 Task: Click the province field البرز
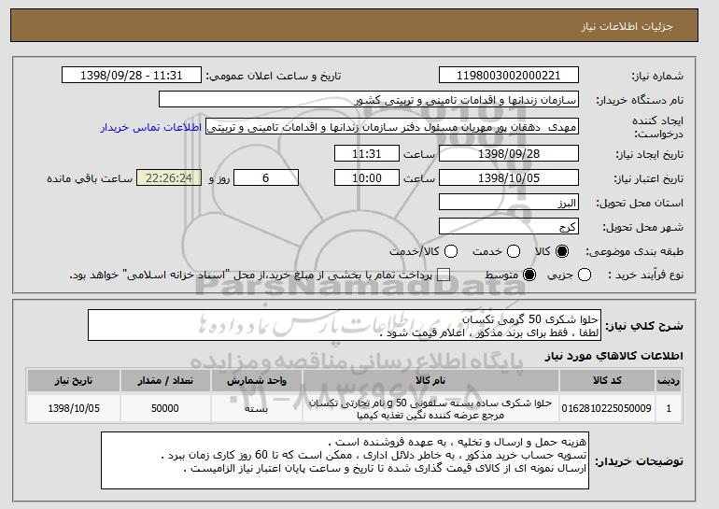(x=509, y=203)
